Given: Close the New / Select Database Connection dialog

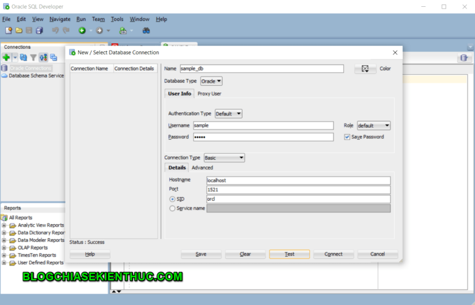Looking at the screenshot, I should 395,52.
